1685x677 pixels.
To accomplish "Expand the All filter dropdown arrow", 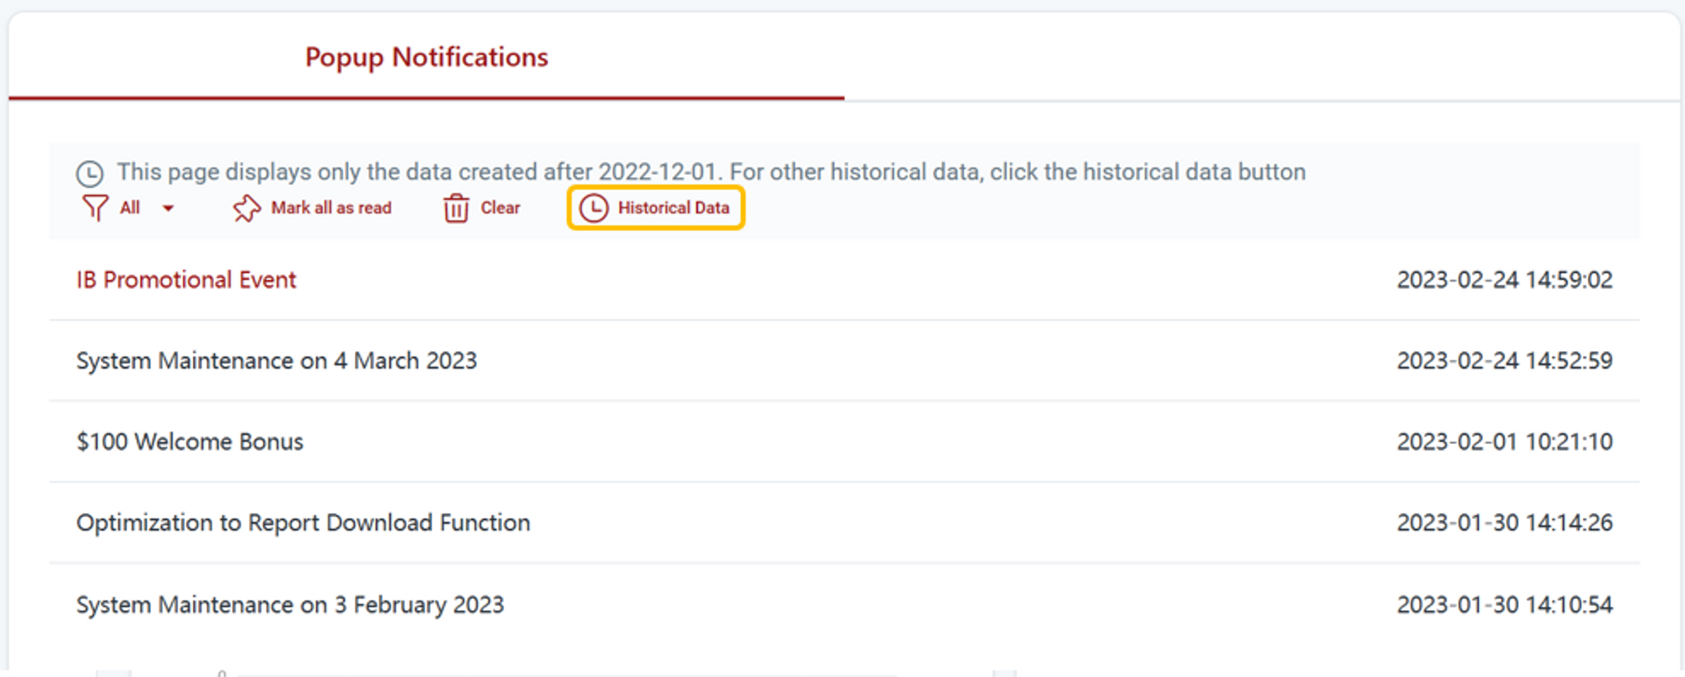I will tap(168, 208).
